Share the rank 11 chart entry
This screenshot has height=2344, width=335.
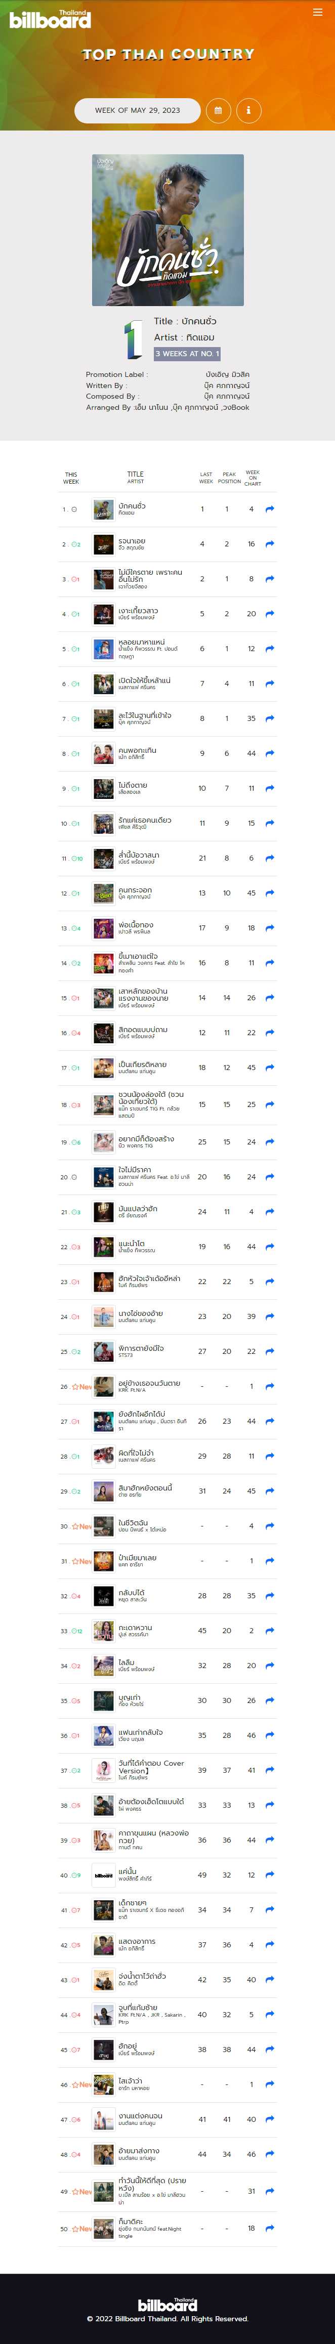269,858
